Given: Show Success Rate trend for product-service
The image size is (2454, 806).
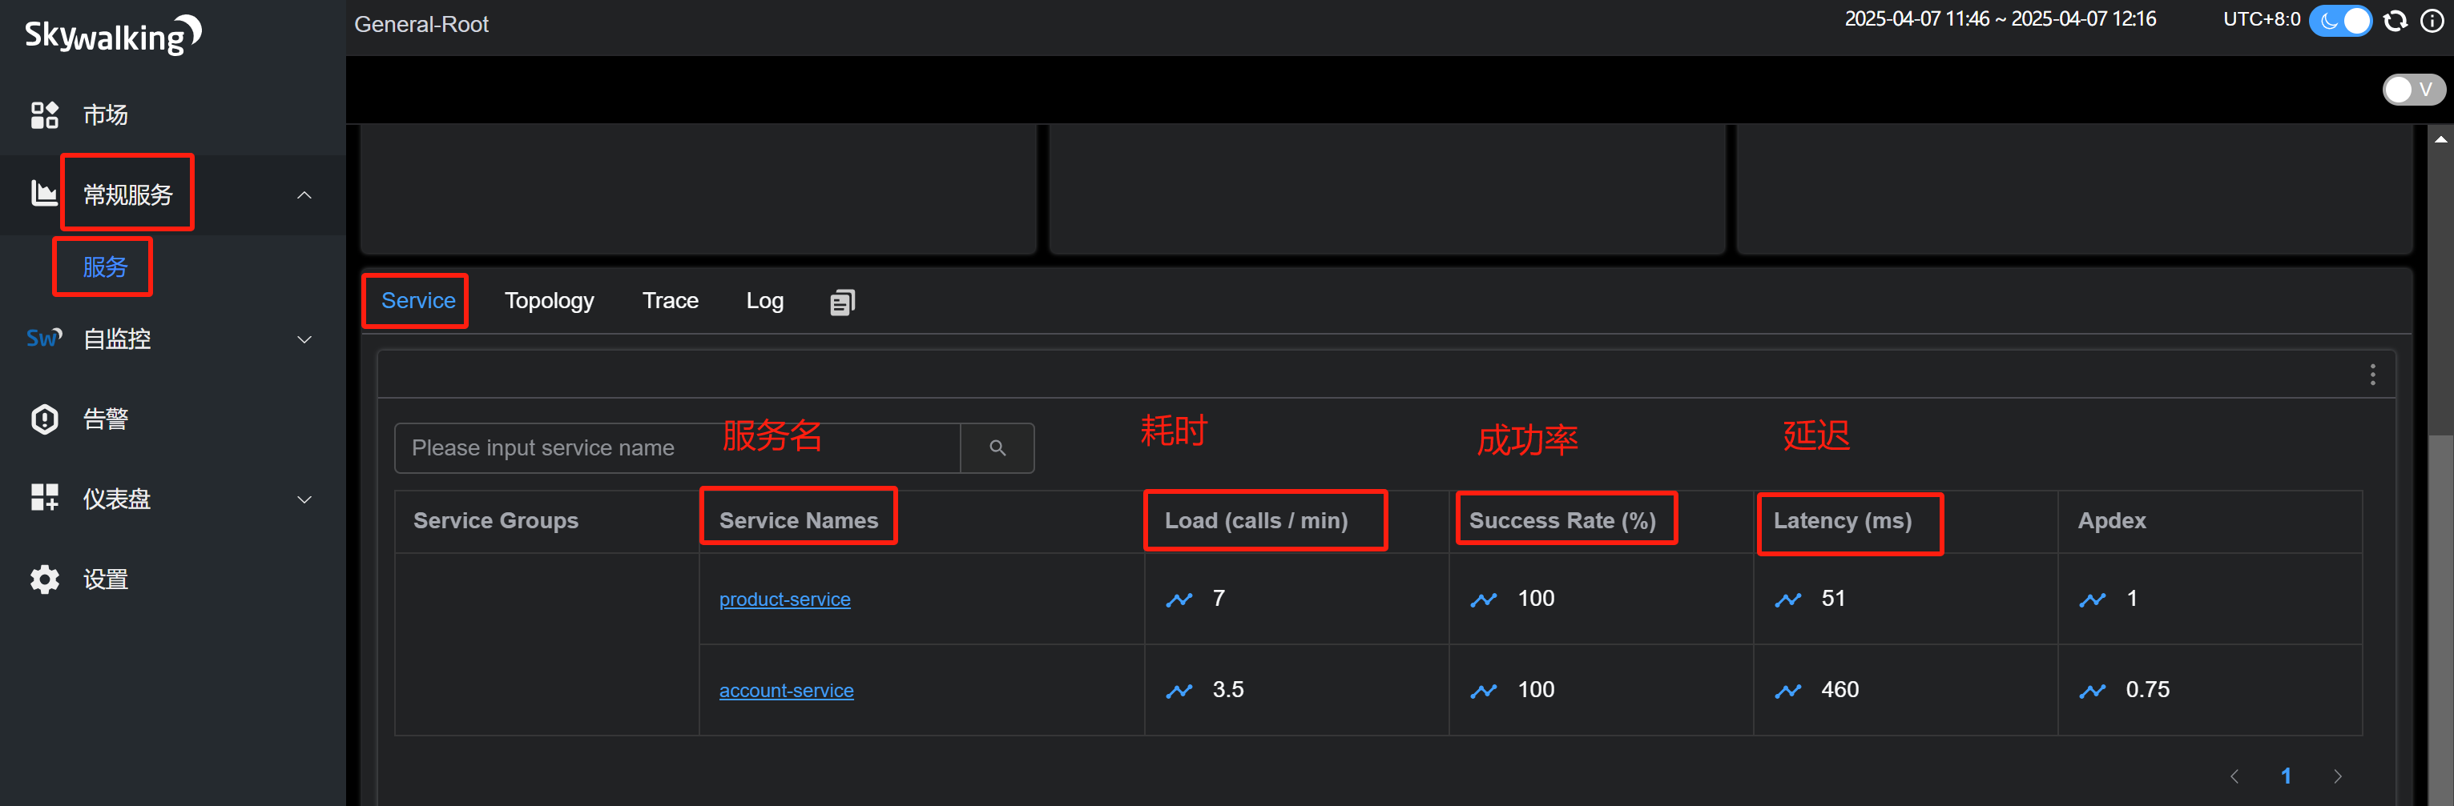Looking at the screenshot, I should tap(1485, 599).
